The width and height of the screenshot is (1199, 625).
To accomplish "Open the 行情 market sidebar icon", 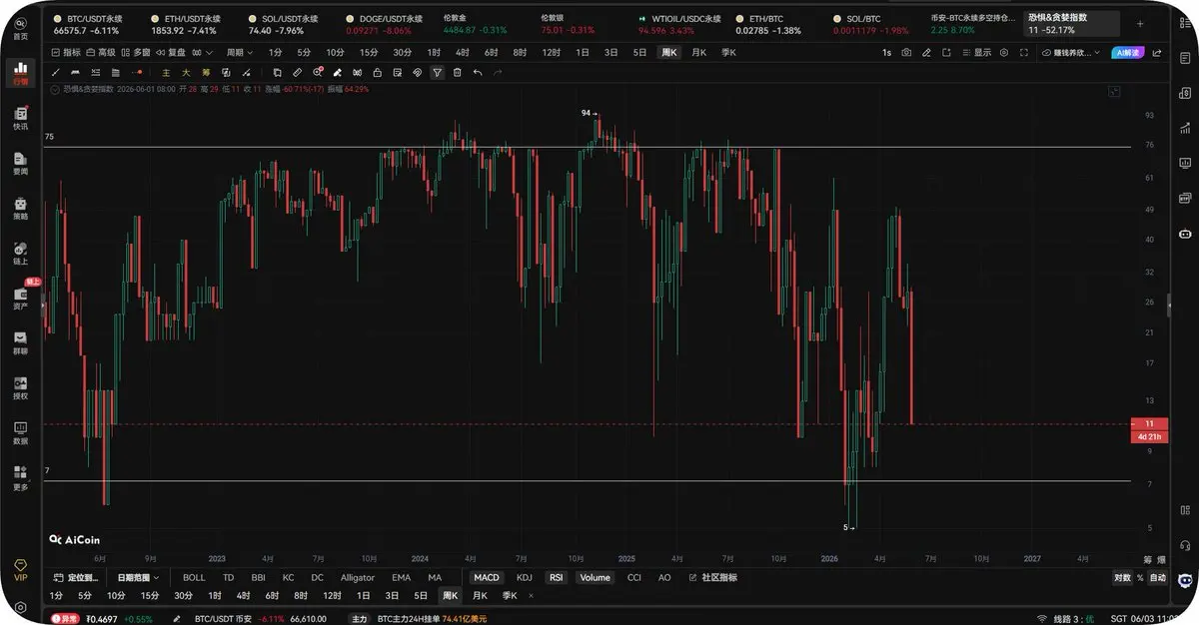I will click(21, 72).
